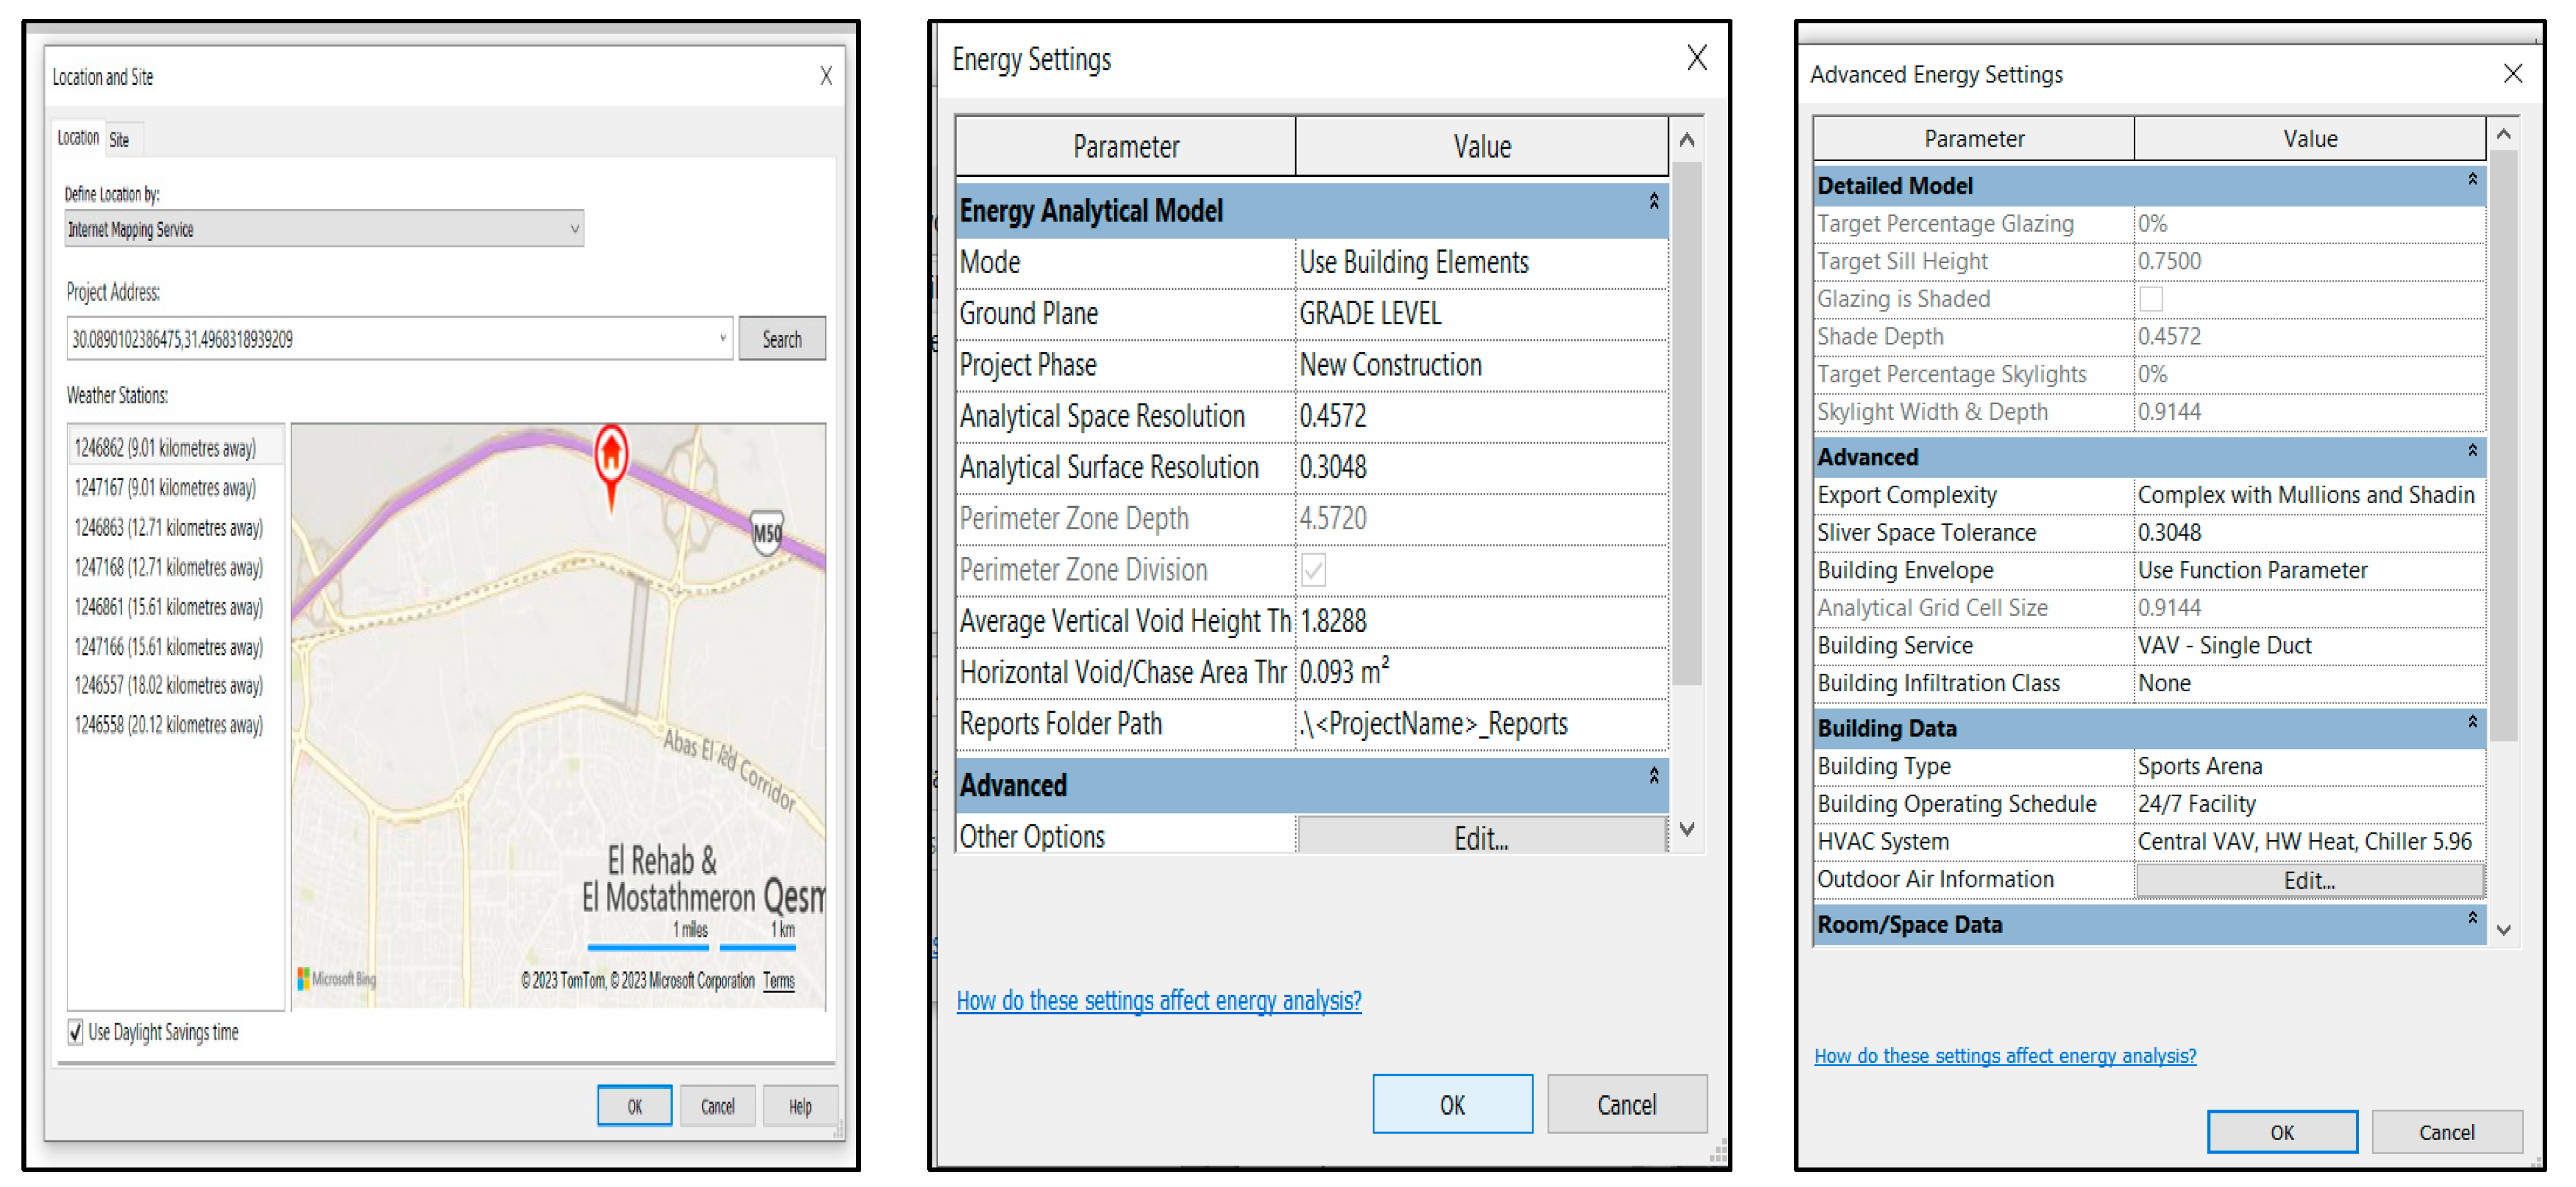Check the Glazing is Shaded box
The image size is (2576, 1187).
tap(2151, 299)
